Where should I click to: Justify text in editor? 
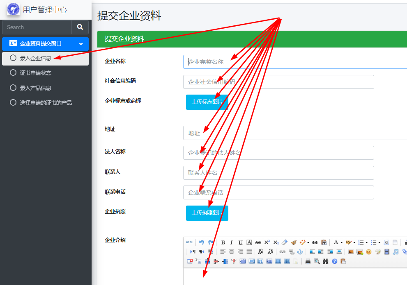click(249, 252)
